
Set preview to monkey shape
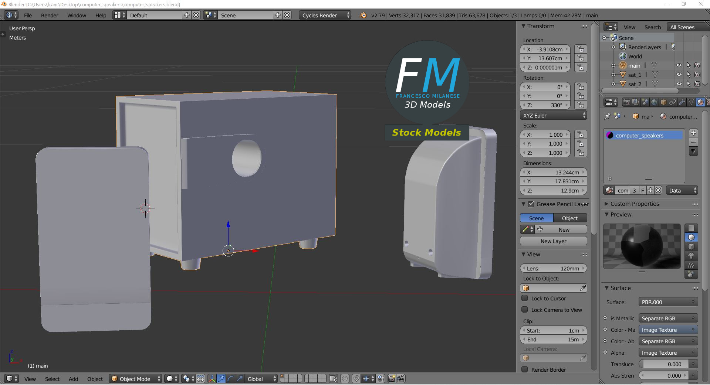tap(691, 256)
